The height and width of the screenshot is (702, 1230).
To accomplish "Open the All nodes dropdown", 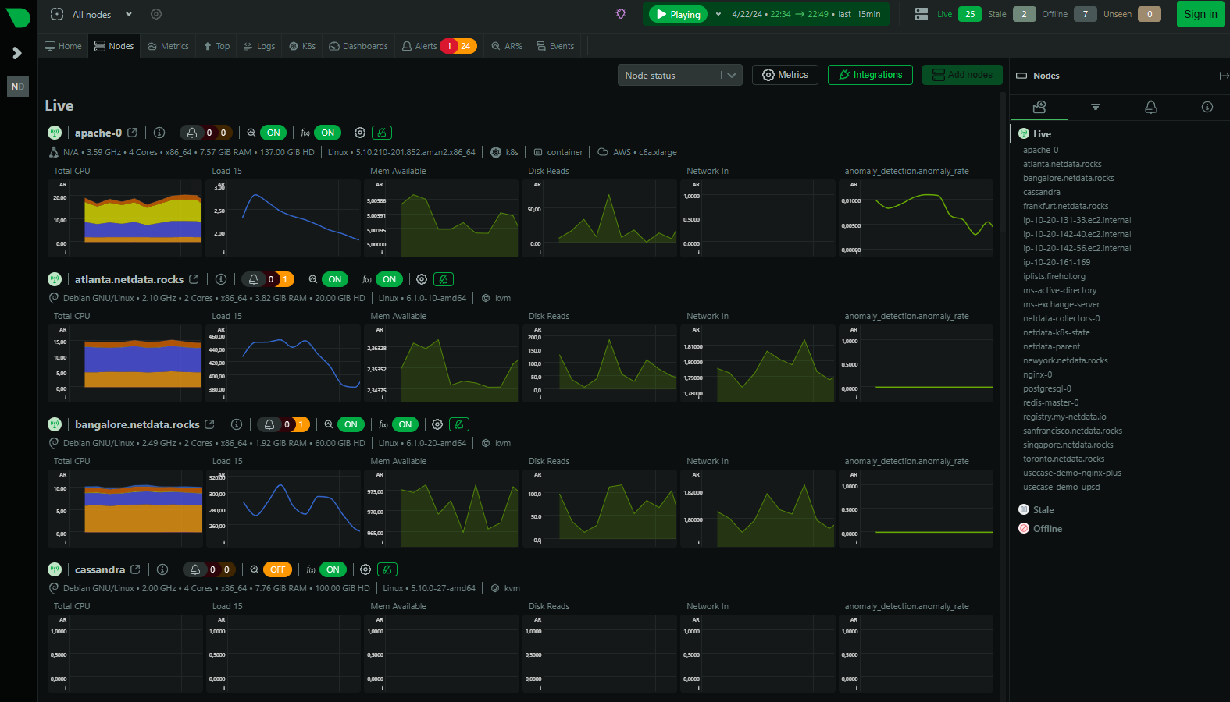I will (x=91, y=14).
